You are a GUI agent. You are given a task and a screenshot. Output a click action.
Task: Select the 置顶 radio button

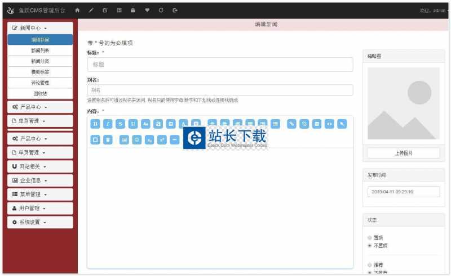[x=370, y=238]
